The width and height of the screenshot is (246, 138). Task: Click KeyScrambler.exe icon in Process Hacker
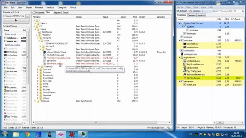coord(185,64)
